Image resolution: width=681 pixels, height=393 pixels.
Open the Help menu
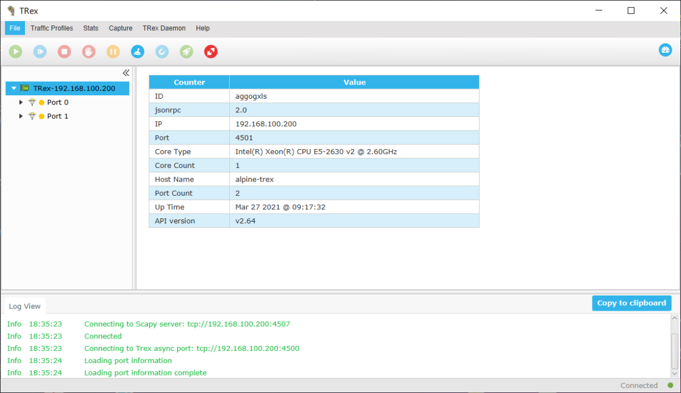(x=203, y=28)
